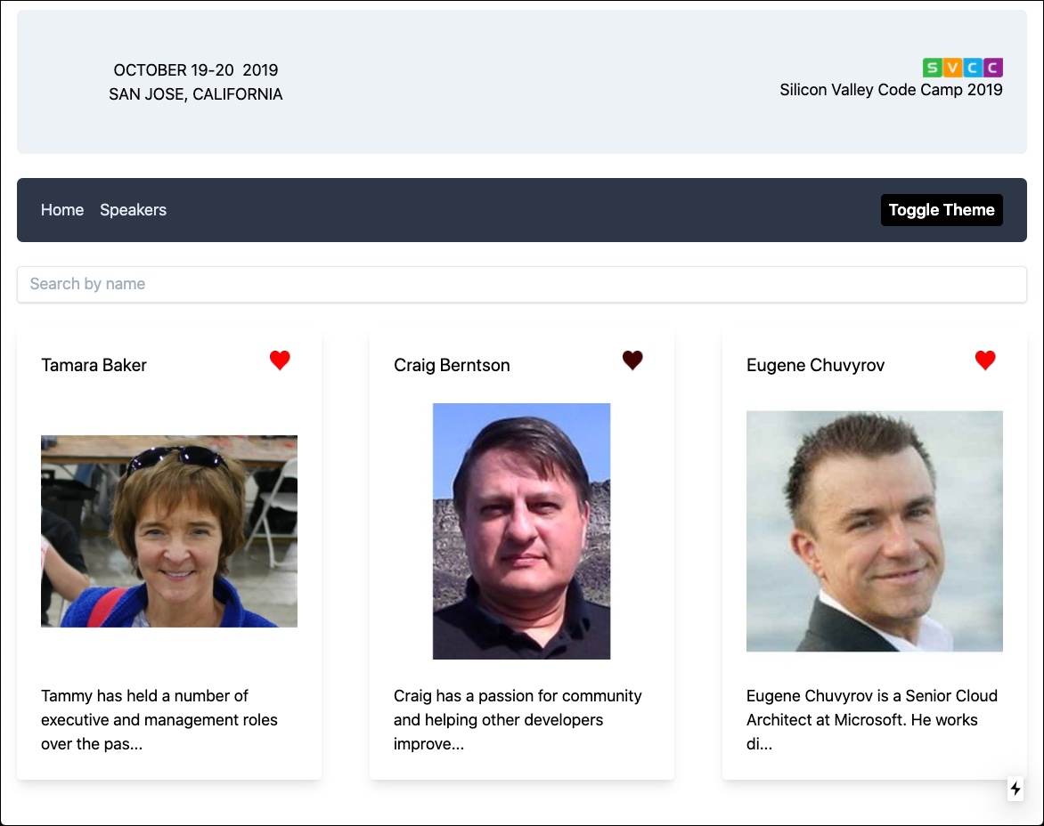The width and height of the screenshot is (1044, 826).
Task: Select the Craig Berntson name heading
Action: click(452, 365)
